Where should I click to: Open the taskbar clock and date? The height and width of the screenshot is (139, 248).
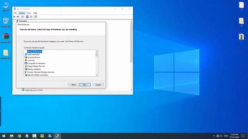pos(234,136)
